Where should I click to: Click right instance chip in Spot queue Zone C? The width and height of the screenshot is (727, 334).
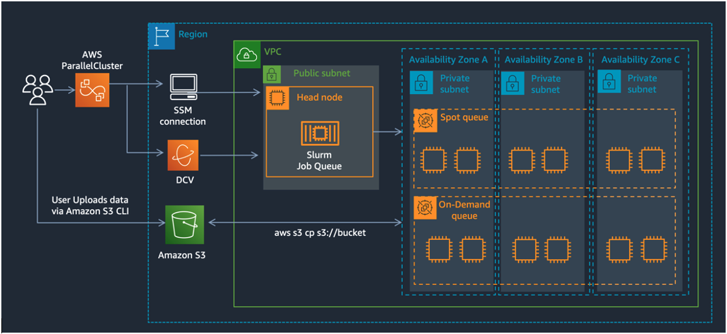(x=653, y=160)
